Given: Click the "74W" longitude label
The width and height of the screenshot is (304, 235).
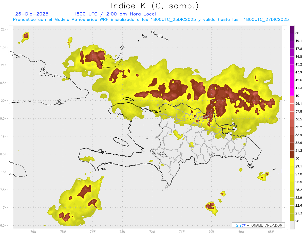Looking at the screenshot, I should click(x=92, y=232).
